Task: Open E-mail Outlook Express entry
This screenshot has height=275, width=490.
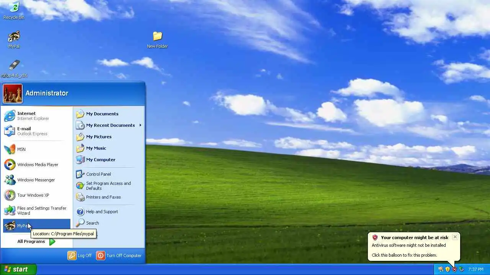Action: tap(37, 131)
